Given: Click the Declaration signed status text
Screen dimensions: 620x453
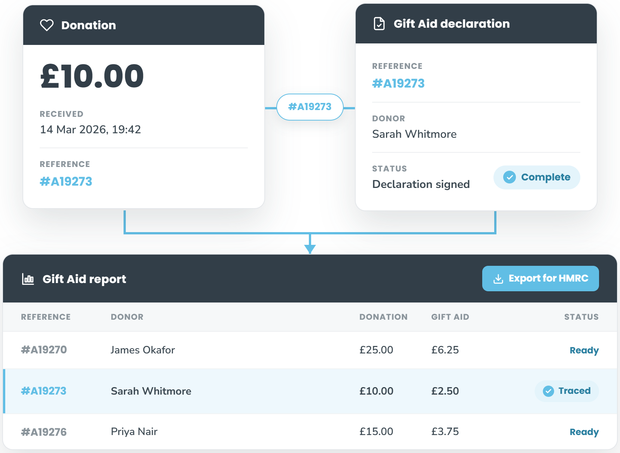Looking at the screenshot, I should point(421,184).
